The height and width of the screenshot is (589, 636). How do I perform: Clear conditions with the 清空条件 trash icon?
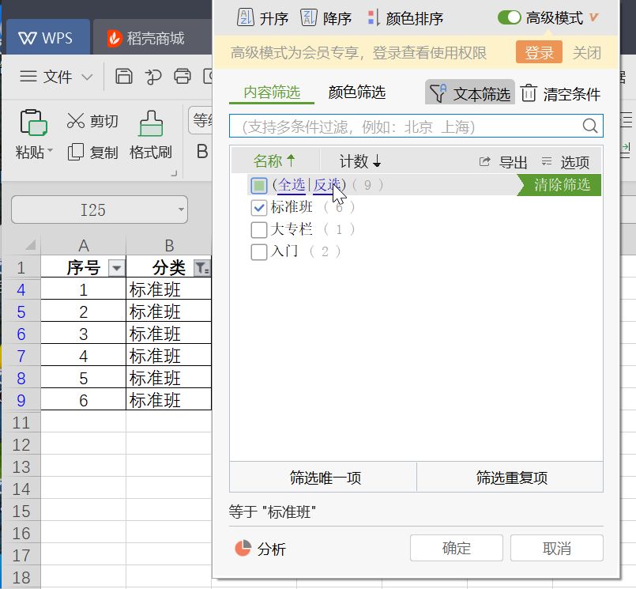[529, 93]
